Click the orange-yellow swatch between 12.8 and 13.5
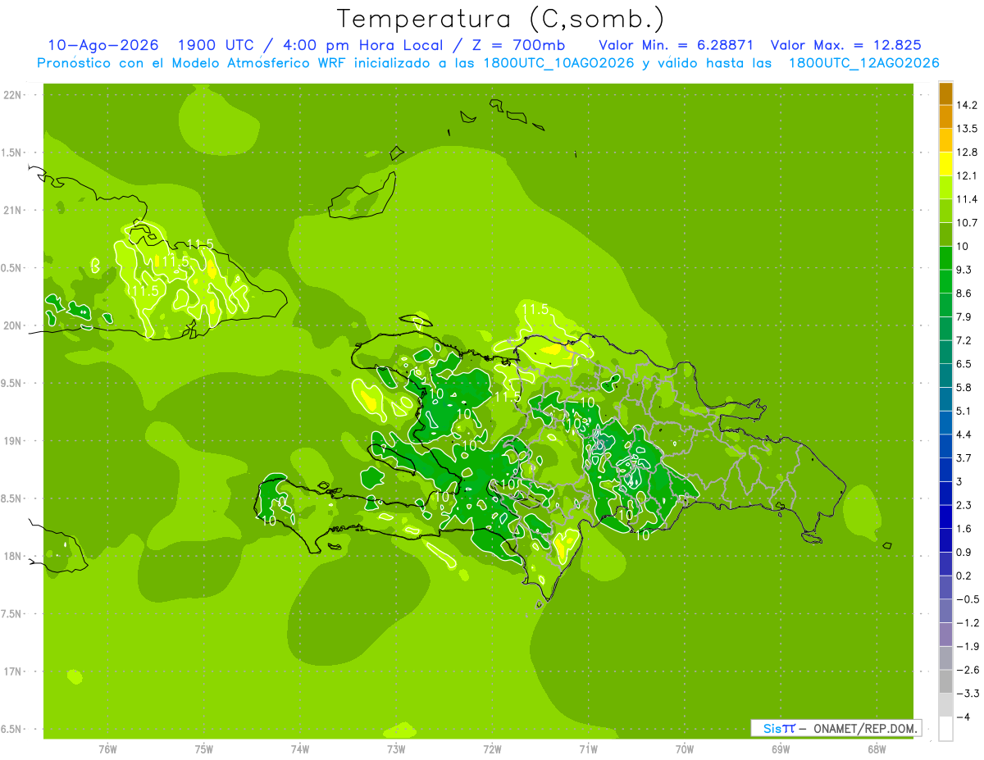984x760 pixels. (x=945, y=140)
